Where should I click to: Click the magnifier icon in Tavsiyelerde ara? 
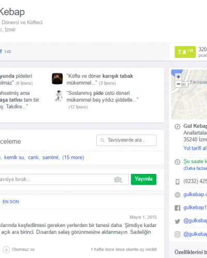[x=102, y=140]
